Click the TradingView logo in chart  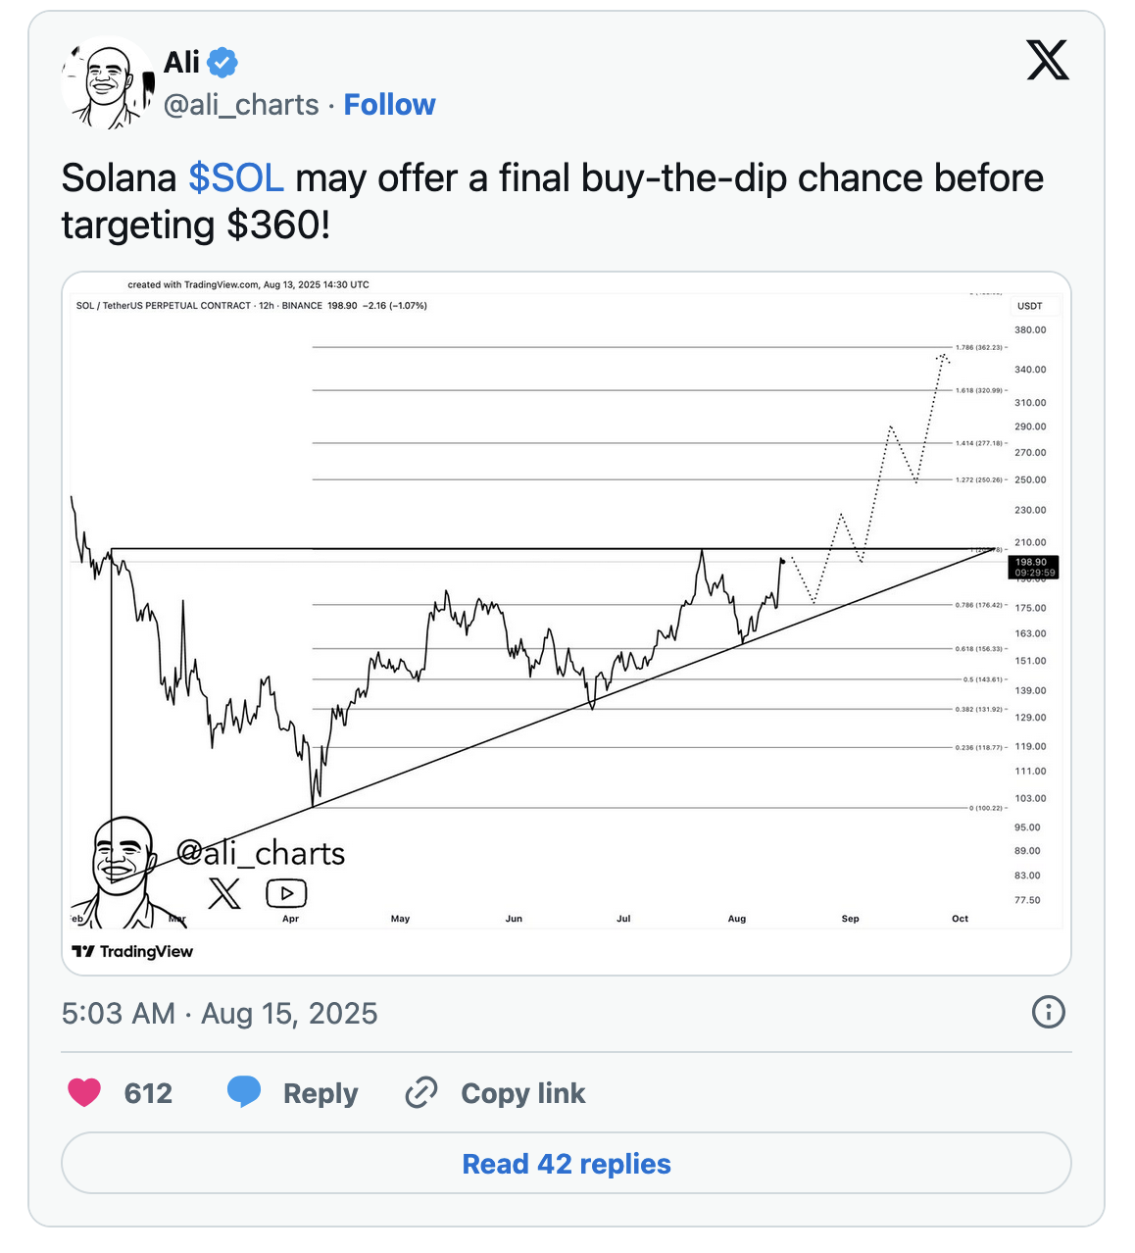pos(133,951)
